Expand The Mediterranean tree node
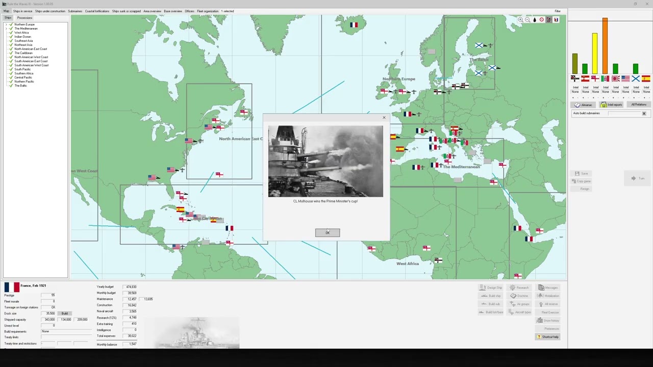This screenshot has width=653, height=367. tap(6, 29)
